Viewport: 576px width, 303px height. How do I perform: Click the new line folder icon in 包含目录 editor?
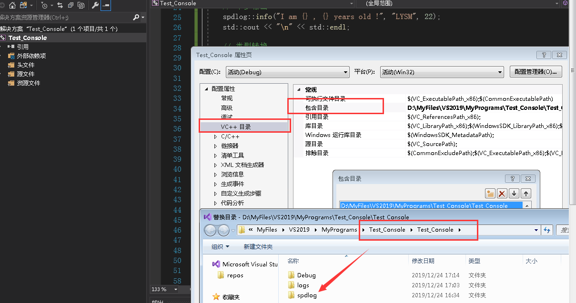[x=490, y=193]
